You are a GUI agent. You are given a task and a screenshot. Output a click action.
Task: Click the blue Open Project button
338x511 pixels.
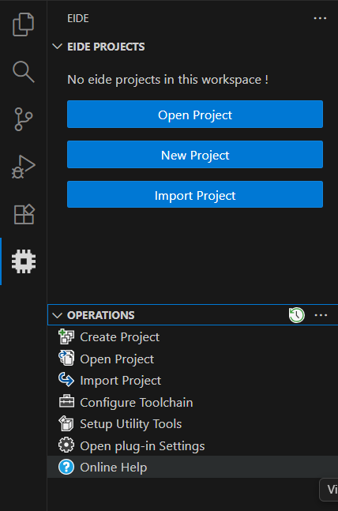[195, 115]
